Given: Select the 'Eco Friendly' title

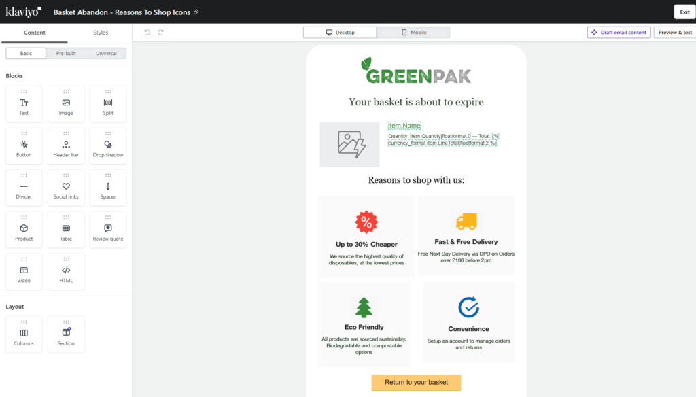Looking at the screenshot, I should (364, 327).
